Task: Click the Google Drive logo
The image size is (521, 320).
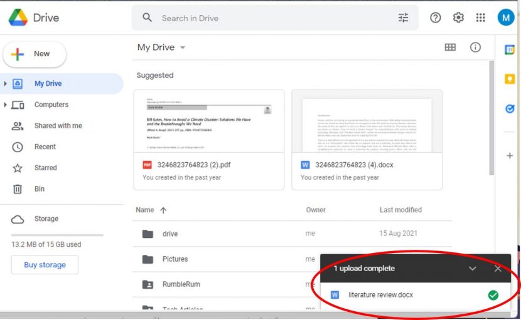Action: pyautogui.click(x=18, y=18)
